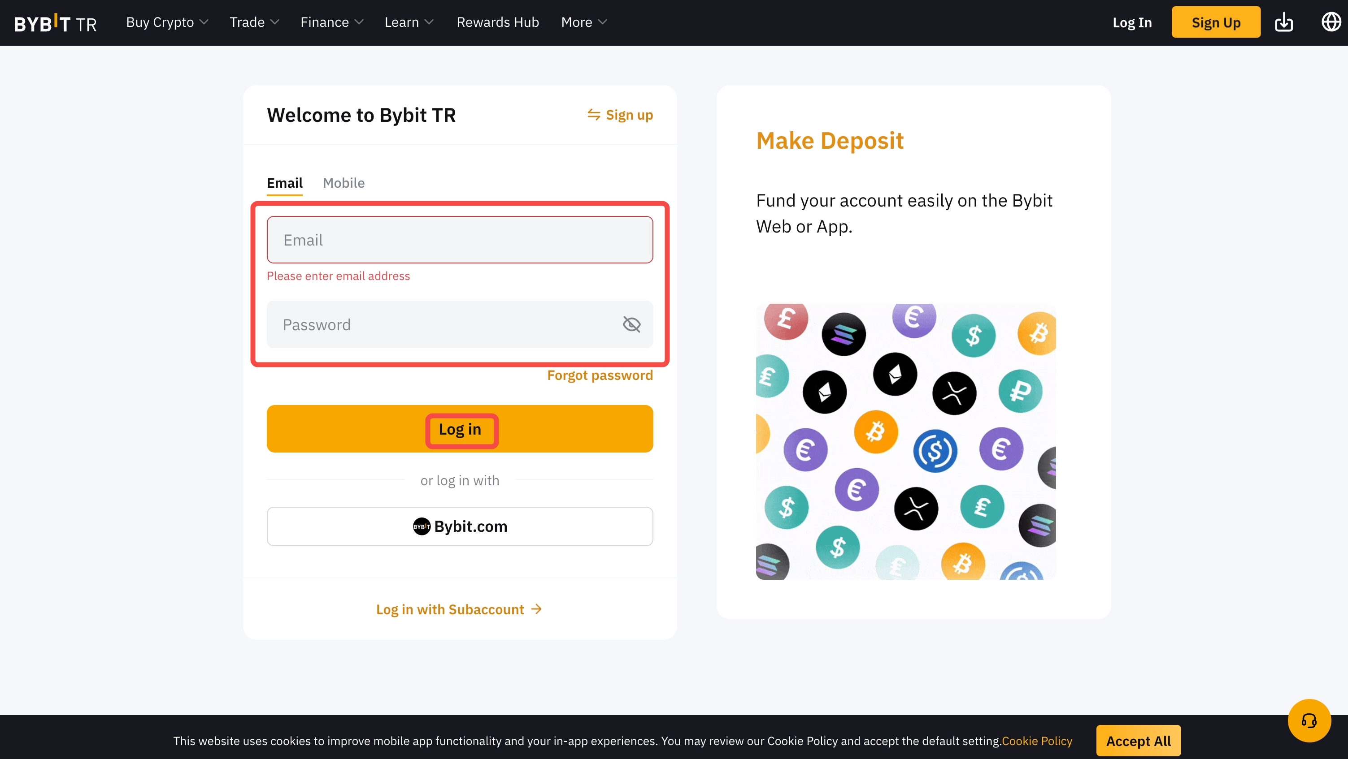The height and width of the screenshot is (759, 1348).
Task: Open Rewards Hub from the top menu
Action: click(497, 22)
